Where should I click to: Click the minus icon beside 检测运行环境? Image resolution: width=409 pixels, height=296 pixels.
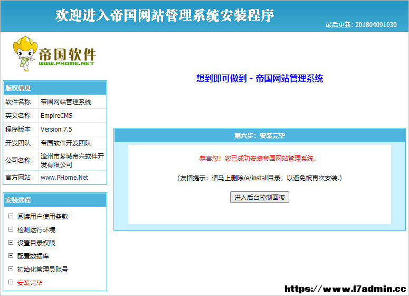[11, 229]
